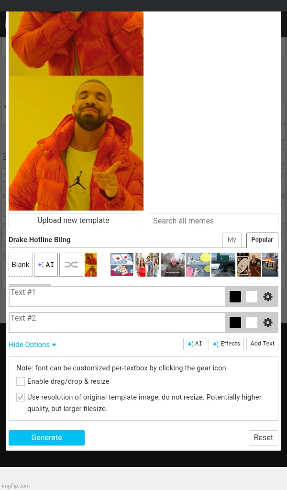Collapse the Hide Options section
The image size is (287, 490).
pos(32,345)
